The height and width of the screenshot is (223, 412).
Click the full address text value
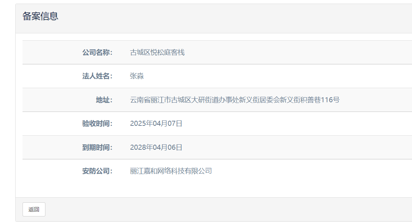click(x=235, y=100)
